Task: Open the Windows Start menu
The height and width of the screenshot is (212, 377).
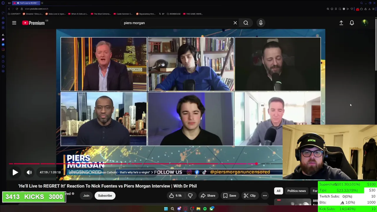Action: (166, 209)
